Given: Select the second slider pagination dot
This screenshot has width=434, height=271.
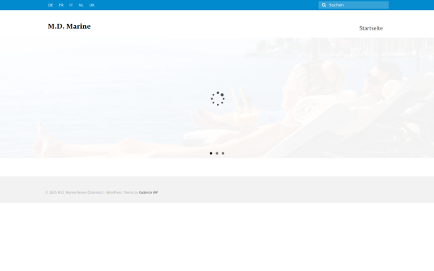Looking at the screenshot, I should pyautogui.click(x=217, y=153).
